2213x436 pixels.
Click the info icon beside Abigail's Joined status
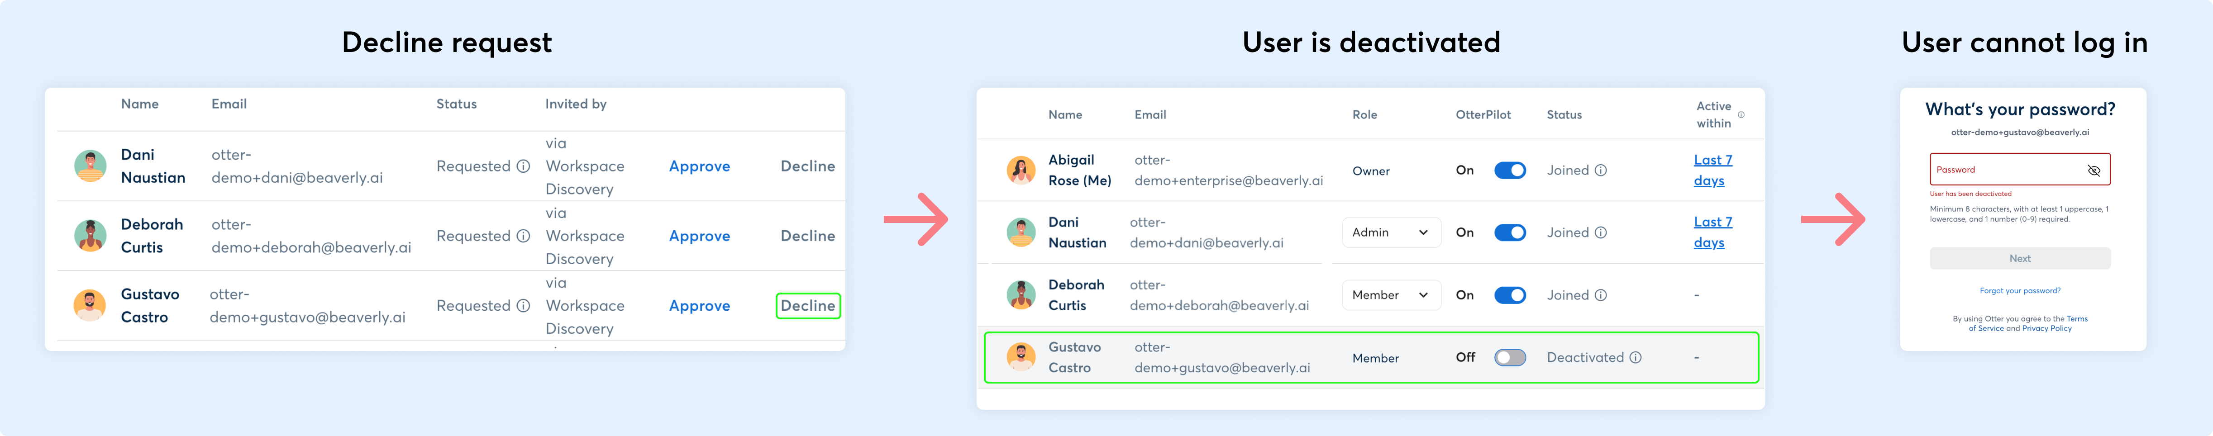[1601, 170]
